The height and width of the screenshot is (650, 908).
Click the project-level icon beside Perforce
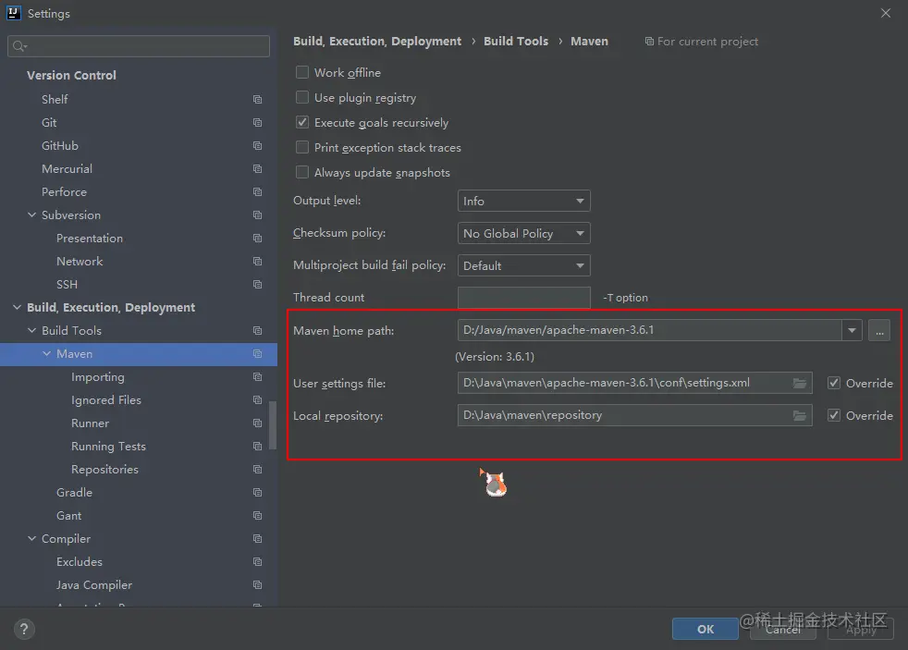[258, 192]
